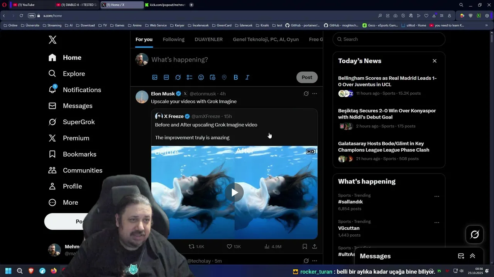Open Messages in the sidebar navigation
The width and height of the screenshot is (494, 277).
click(x=70, y=106)
